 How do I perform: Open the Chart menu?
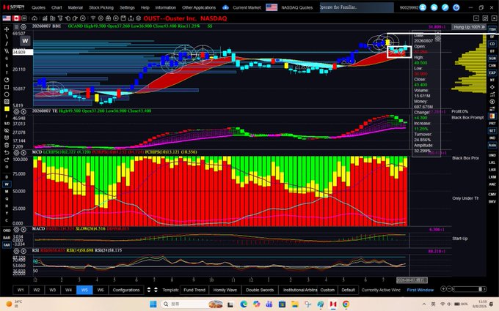57,7
